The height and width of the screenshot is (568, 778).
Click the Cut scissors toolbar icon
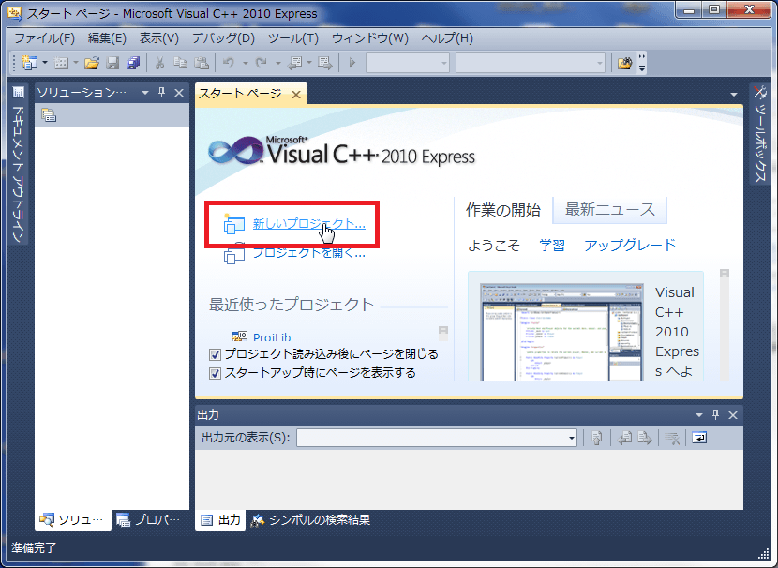tap(159, 63)
